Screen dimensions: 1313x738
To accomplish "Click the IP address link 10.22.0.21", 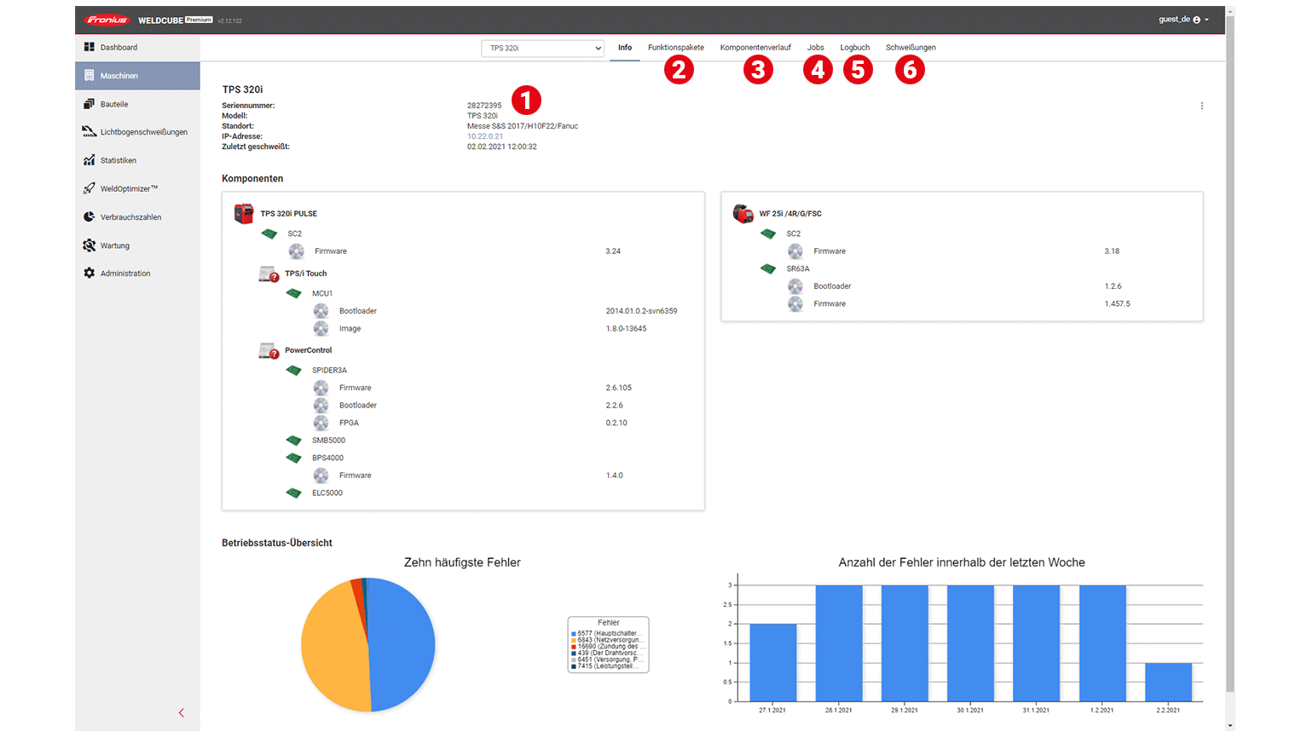I will point(485,136).
